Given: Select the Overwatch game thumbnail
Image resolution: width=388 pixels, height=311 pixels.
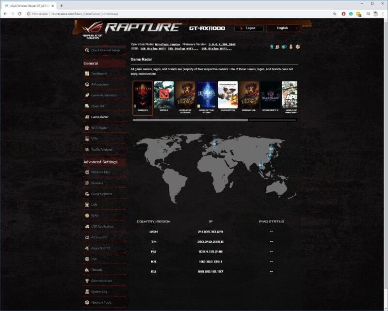Looking at the screenshot, I should [x=227, y=95].
